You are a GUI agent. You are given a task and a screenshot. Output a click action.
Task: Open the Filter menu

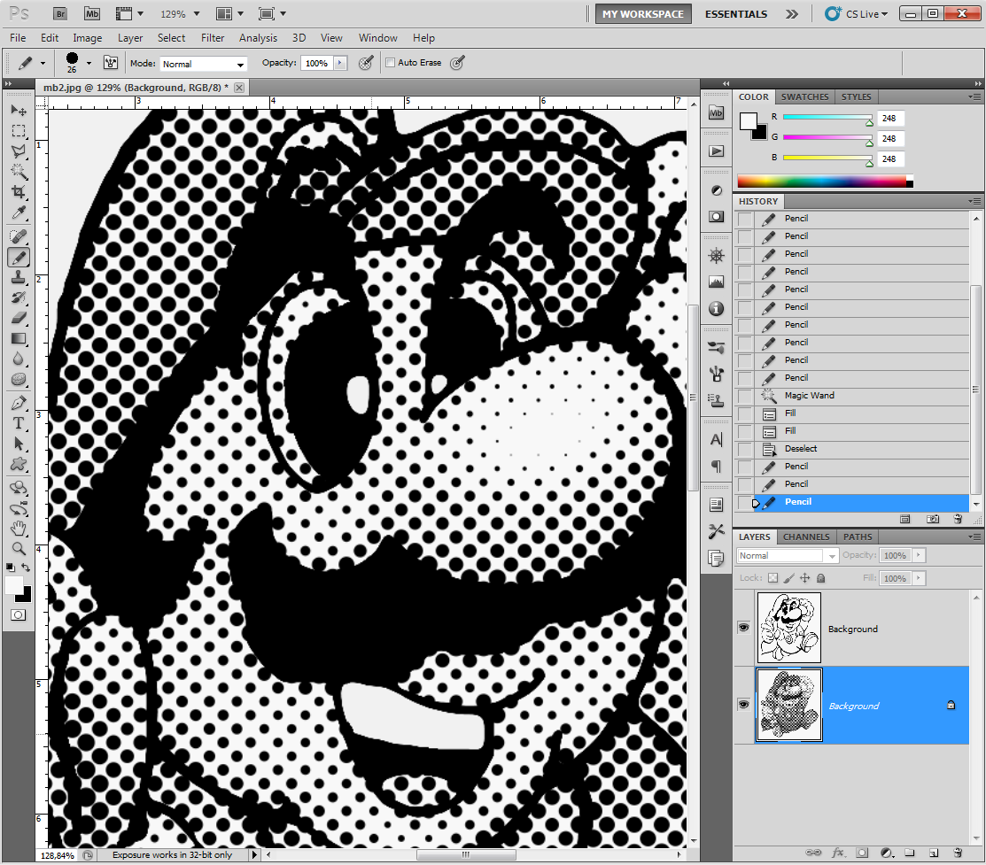click(213, 38)
